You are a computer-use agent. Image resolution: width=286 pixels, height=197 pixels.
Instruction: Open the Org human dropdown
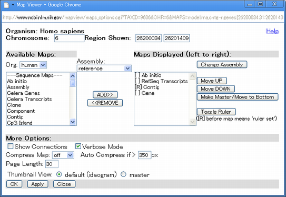[33, 65]
